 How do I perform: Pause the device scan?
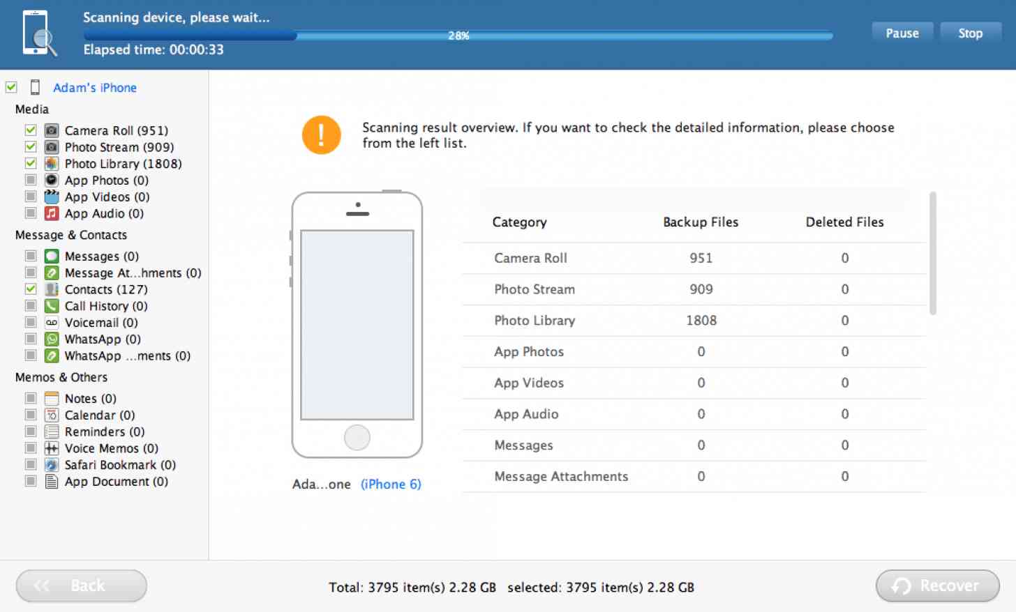(x=902, y=33)
